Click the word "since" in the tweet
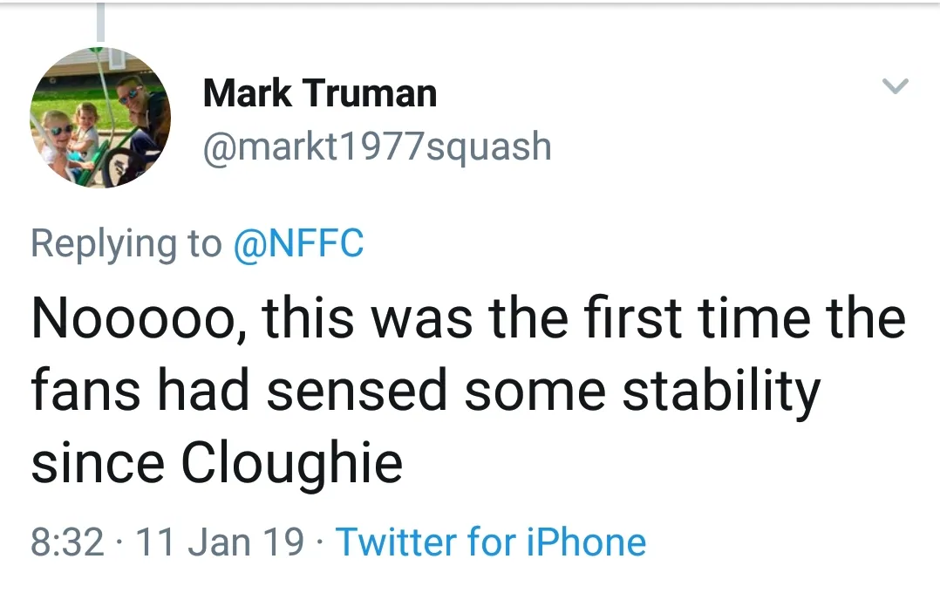 tap(98, 462)
